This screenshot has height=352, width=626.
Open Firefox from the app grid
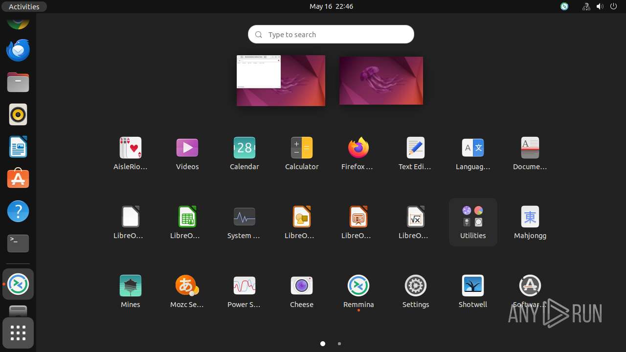point(358,153)
